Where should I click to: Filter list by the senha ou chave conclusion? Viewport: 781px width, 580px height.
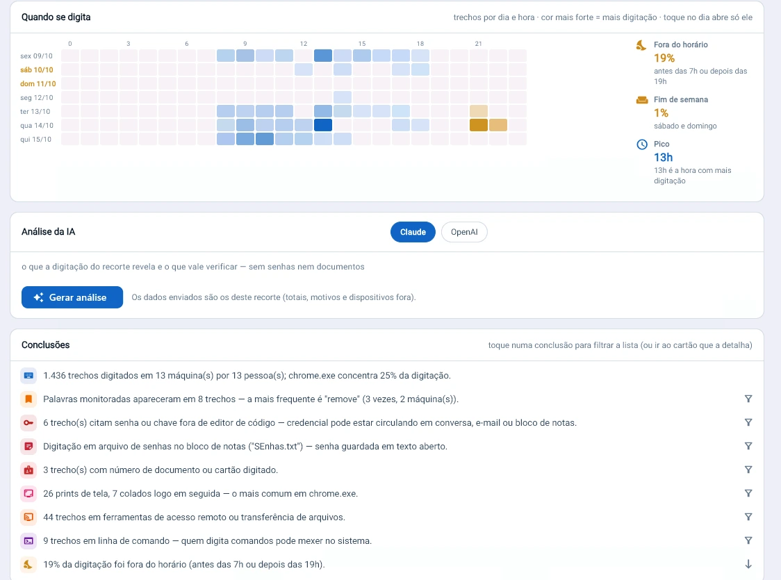coord(748,422)
